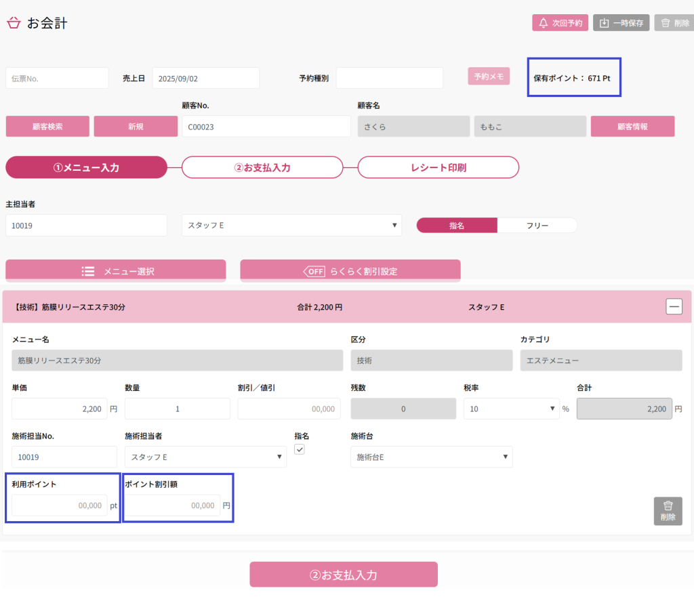Click the top-right 削除 trash button
The image size is (694, 597).
[674, 23]
